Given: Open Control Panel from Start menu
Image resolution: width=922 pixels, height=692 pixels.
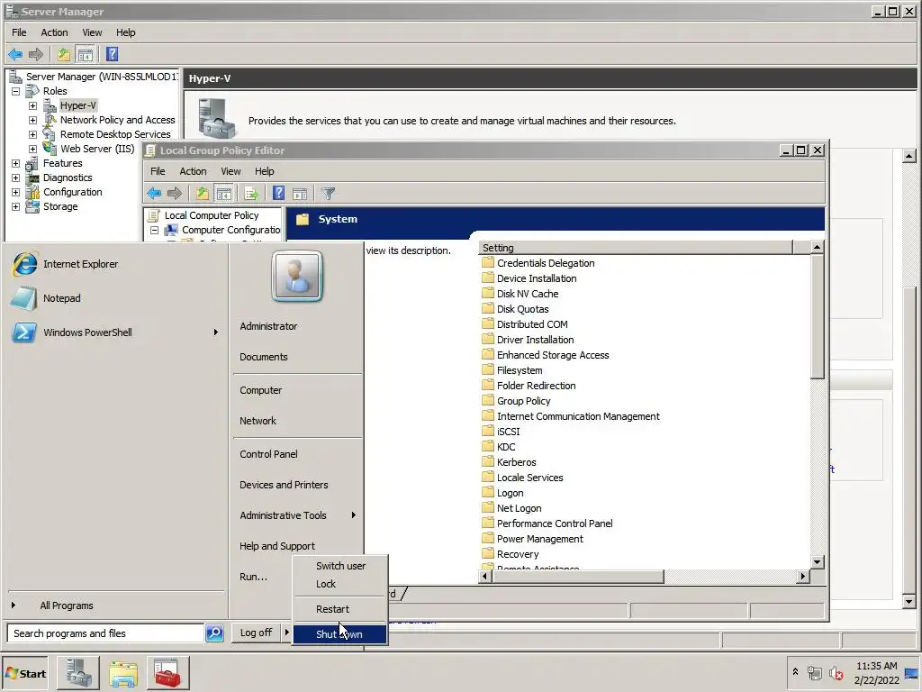Looking at the screenshot, I should 268,454.
